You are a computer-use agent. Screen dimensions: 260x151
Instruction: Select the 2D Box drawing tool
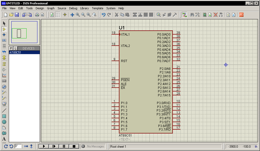(4, 116)
